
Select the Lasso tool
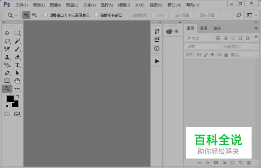pos(7,41)
